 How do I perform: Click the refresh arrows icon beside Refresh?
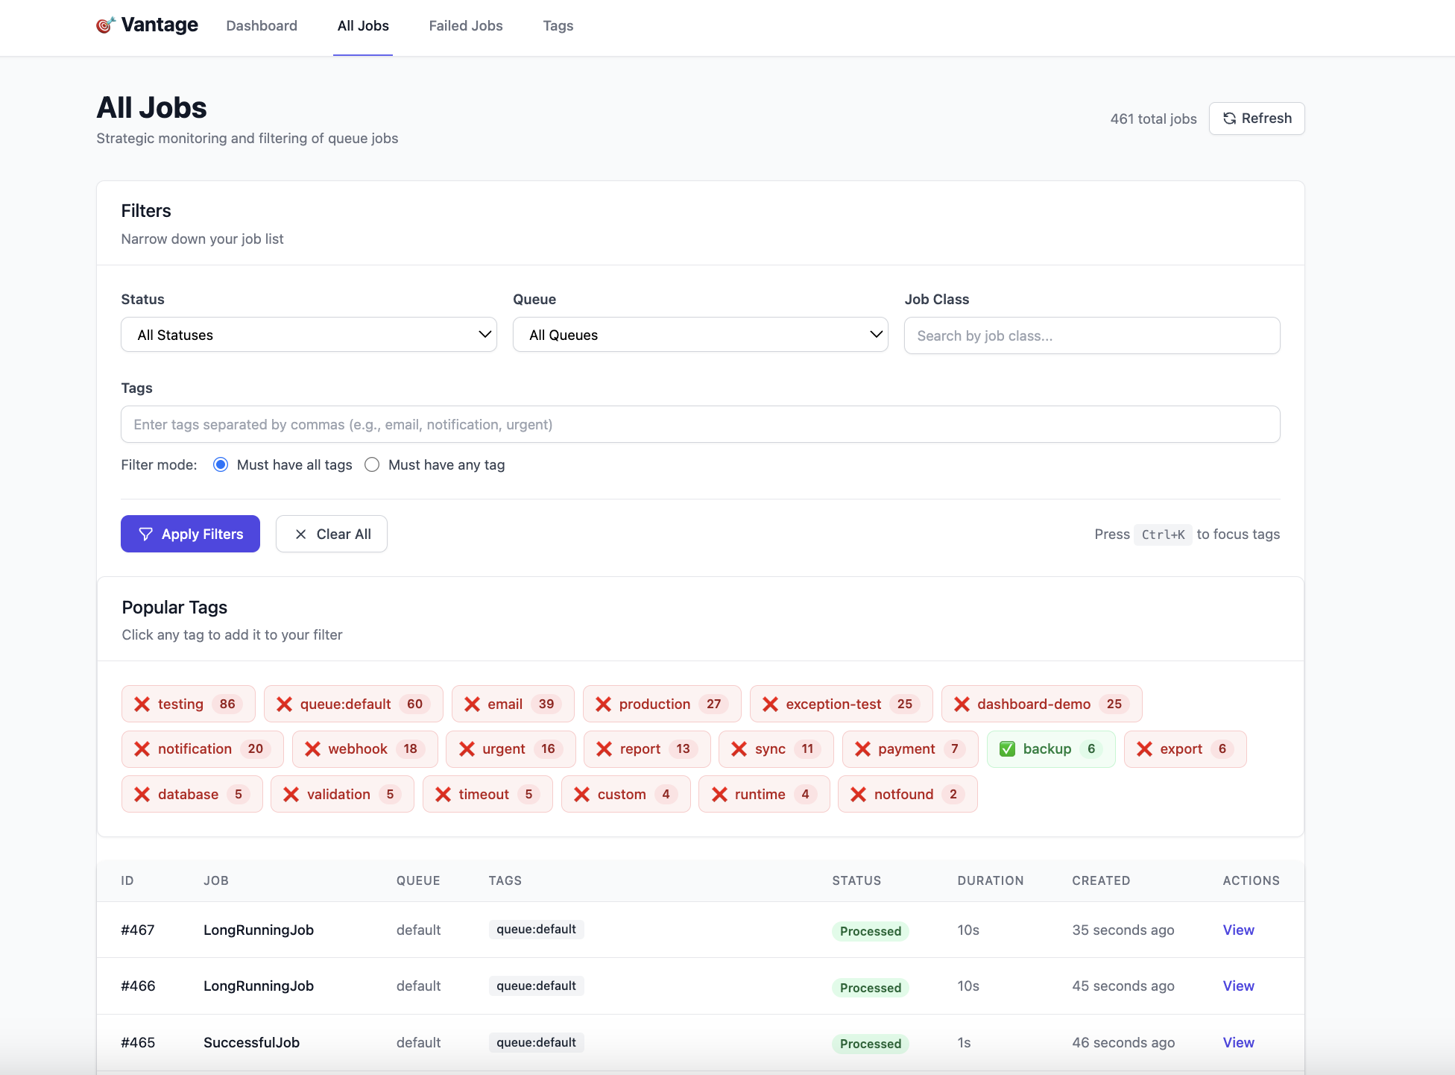[1229, 119]
